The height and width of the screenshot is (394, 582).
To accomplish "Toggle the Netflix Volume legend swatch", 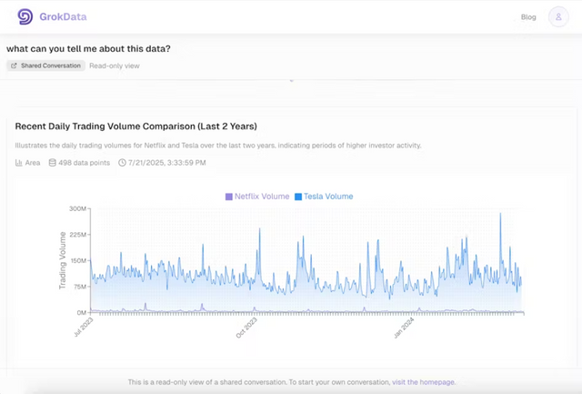I will point(229,197).
